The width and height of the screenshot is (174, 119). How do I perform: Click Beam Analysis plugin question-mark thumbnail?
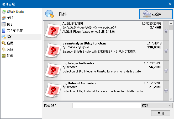pos(53,50)
